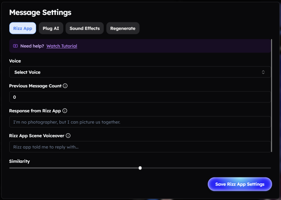
Task: Open the Plug AI tab
Action: coord(51,28)
